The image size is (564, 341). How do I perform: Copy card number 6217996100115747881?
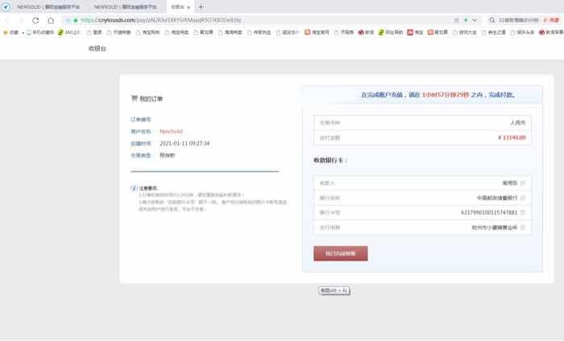523,213
